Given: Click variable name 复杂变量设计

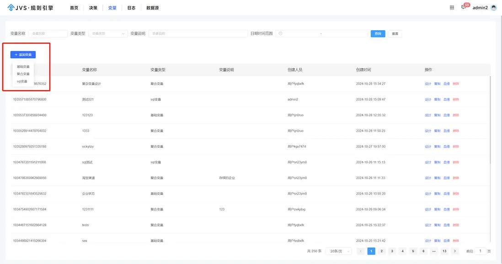Looking at the screenshot, I should (91, 84).
